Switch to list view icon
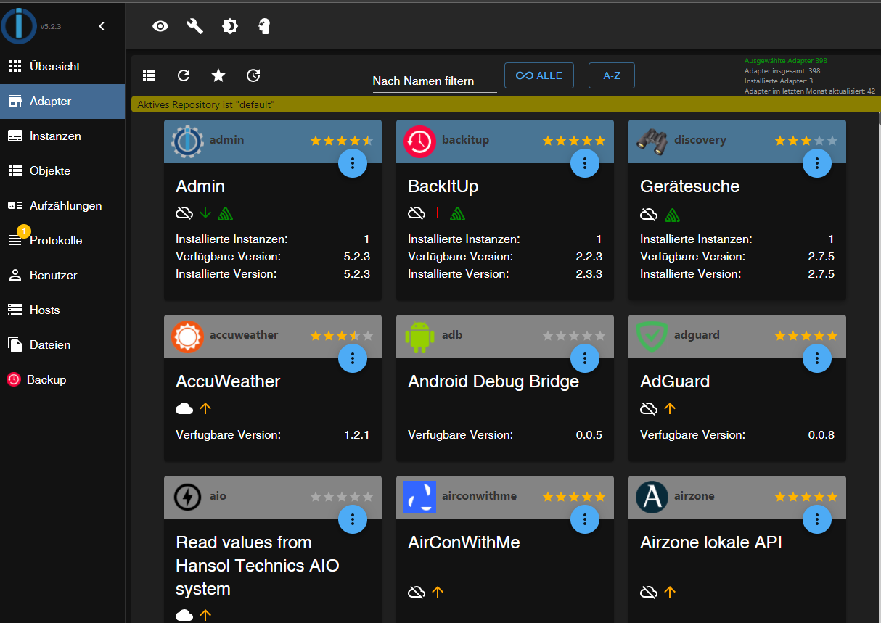Viewport: 881px width, 623px height. tap(149, 75)
